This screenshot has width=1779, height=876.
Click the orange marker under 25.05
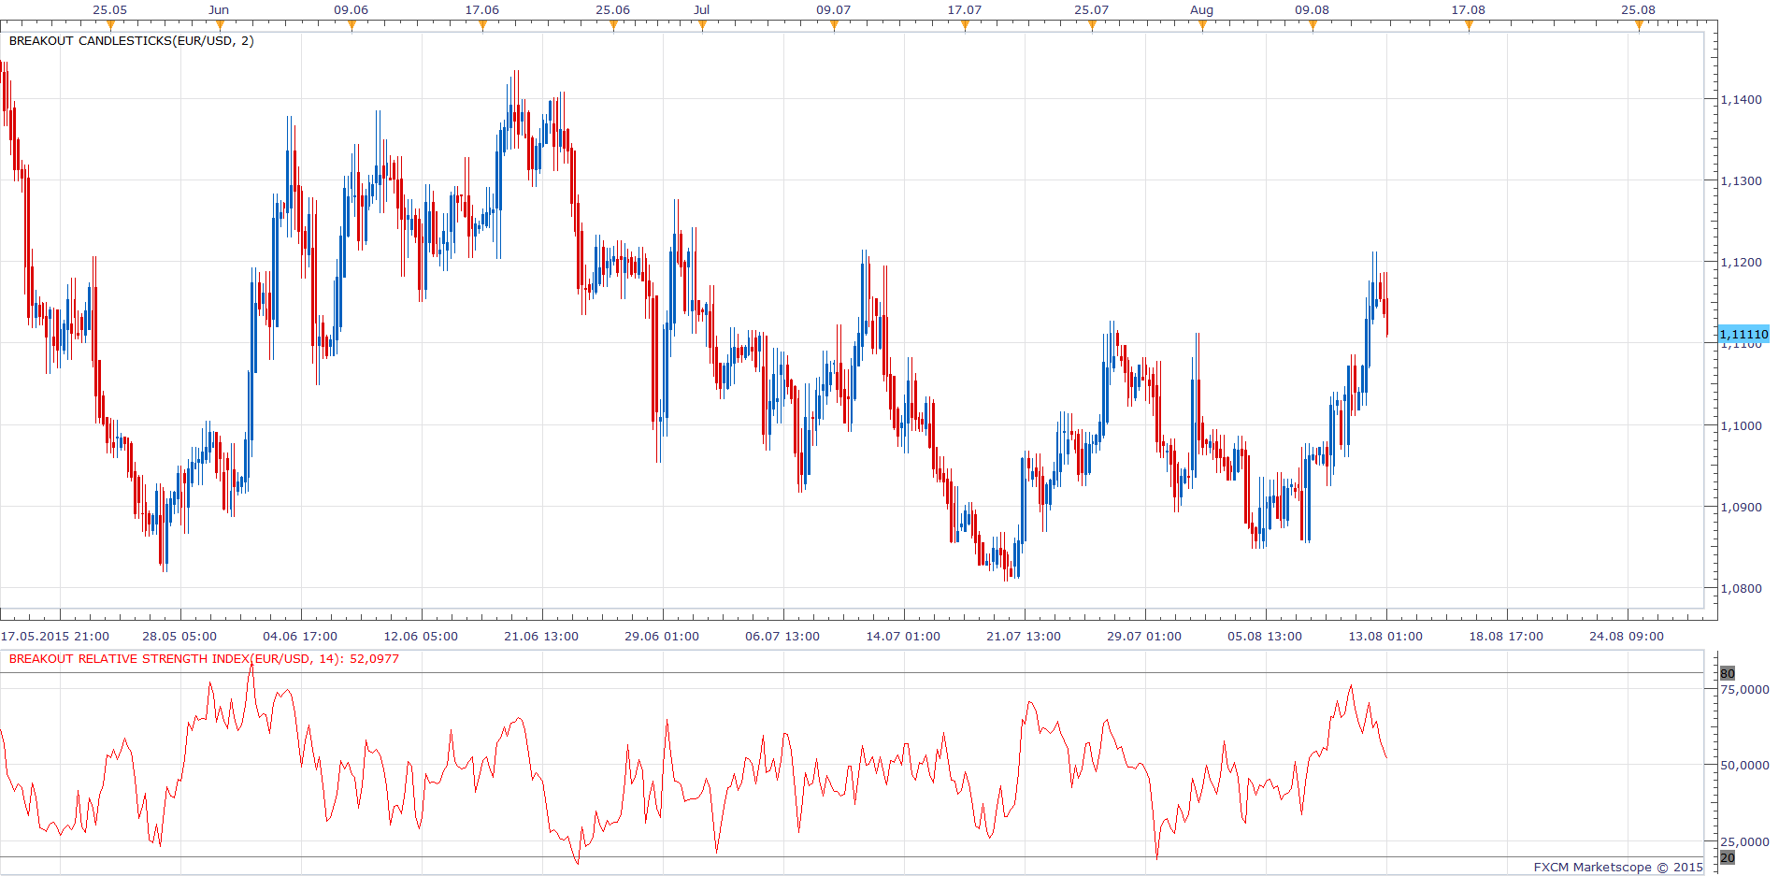tap(110, 26)
